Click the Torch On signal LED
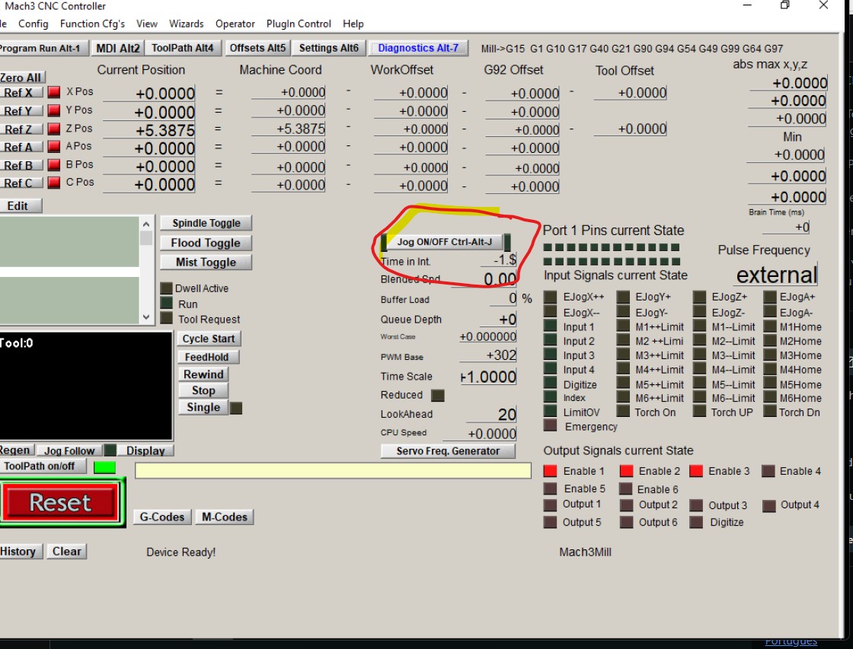This screenshot has height=649, width=853. 623,412
